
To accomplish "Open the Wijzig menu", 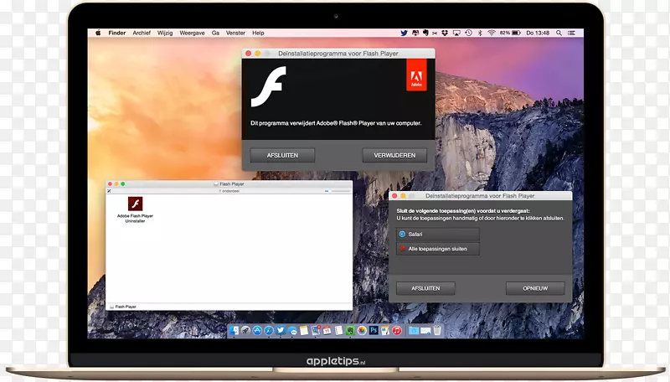I will pyautogui.click(x=165, y=33).
